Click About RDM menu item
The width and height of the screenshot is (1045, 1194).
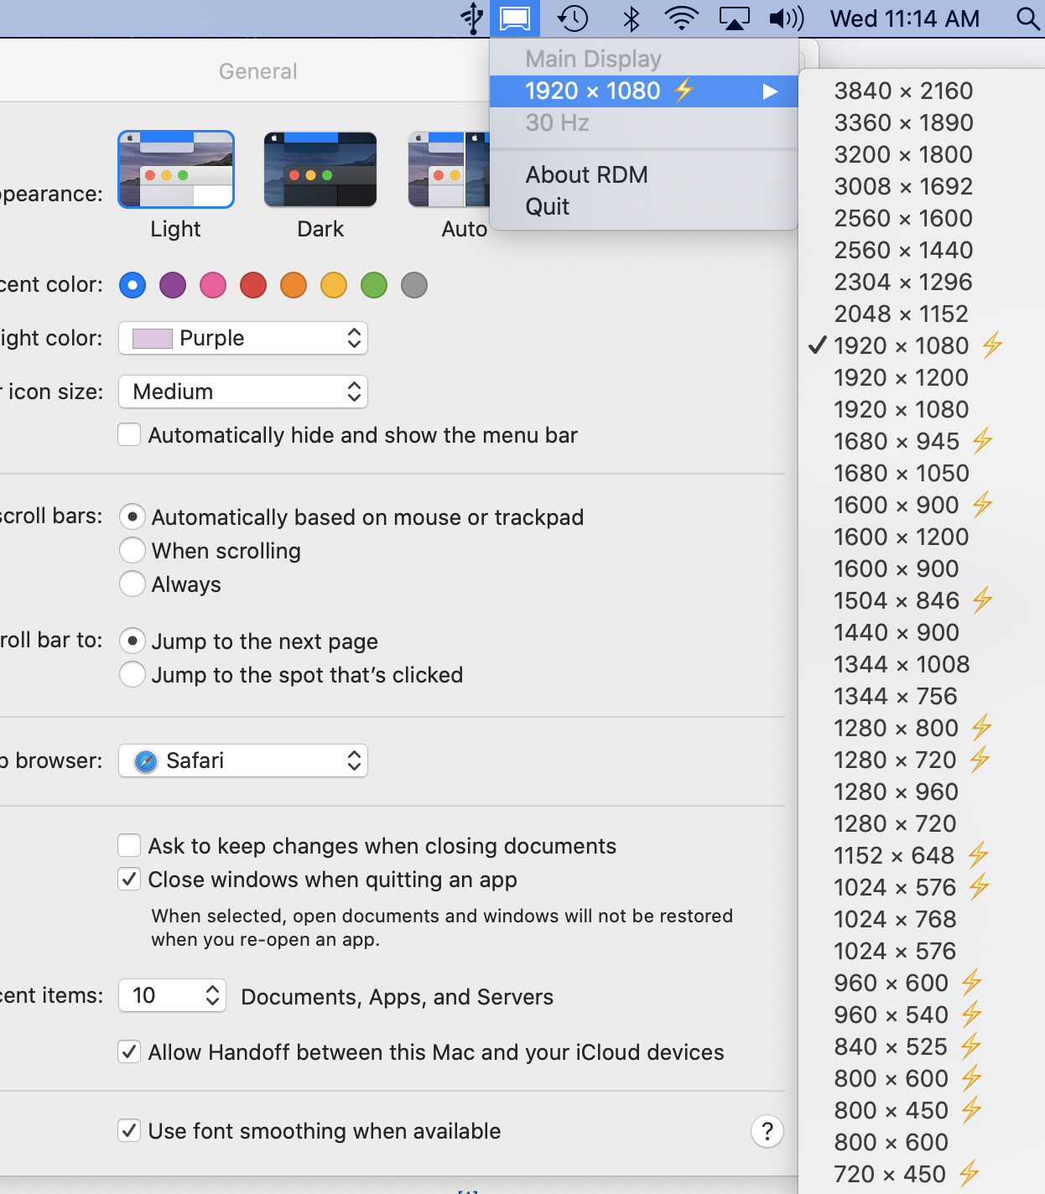point(643,174)
